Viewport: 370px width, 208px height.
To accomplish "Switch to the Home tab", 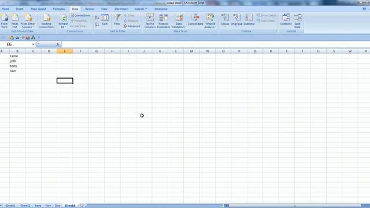I will 5,9.
